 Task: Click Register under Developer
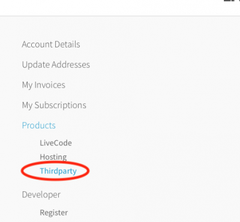[x=54, y=212]
